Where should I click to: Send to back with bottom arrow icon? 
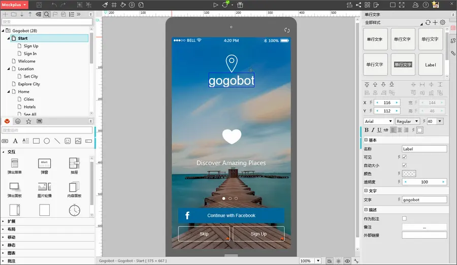pyautogui.click(x=391, y=85)
